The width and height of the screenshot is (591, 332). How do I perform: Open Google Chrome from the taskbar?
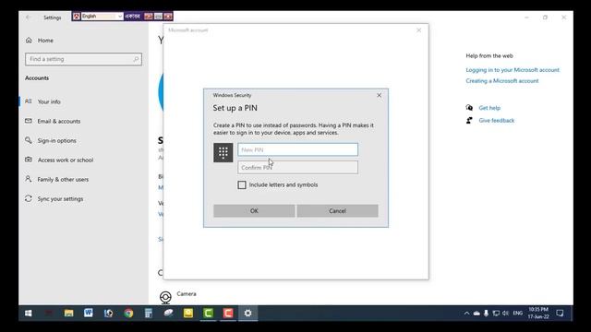[x=128, y=314]
